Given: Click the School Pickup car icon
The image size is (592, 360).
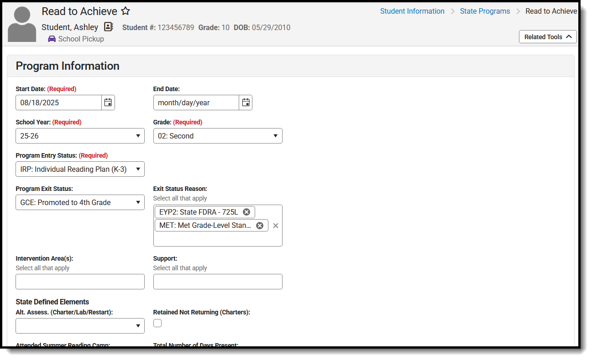Looking at the screenshot, I should coord(51,39).
